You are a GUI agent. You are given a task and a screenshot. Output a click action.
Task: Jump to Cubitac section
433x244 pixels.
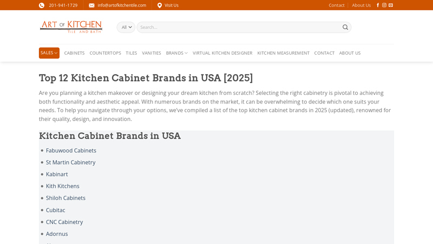(56, 210)
